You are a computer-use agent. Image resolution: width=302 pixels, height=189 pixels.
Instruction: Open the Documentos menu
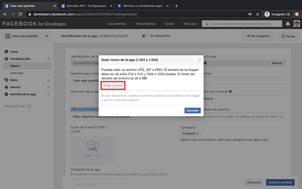(x=117, y=24)
